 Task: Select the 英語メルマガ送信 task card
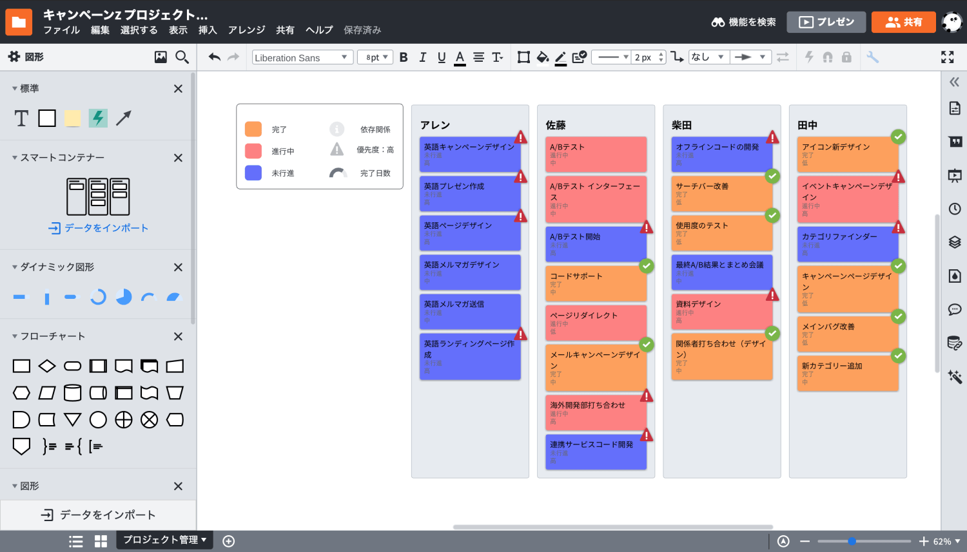pyautogui.click(x=470, y=311)
